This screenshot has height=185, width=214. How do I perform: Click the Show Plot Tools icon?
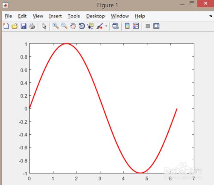(x=156, y=26)
